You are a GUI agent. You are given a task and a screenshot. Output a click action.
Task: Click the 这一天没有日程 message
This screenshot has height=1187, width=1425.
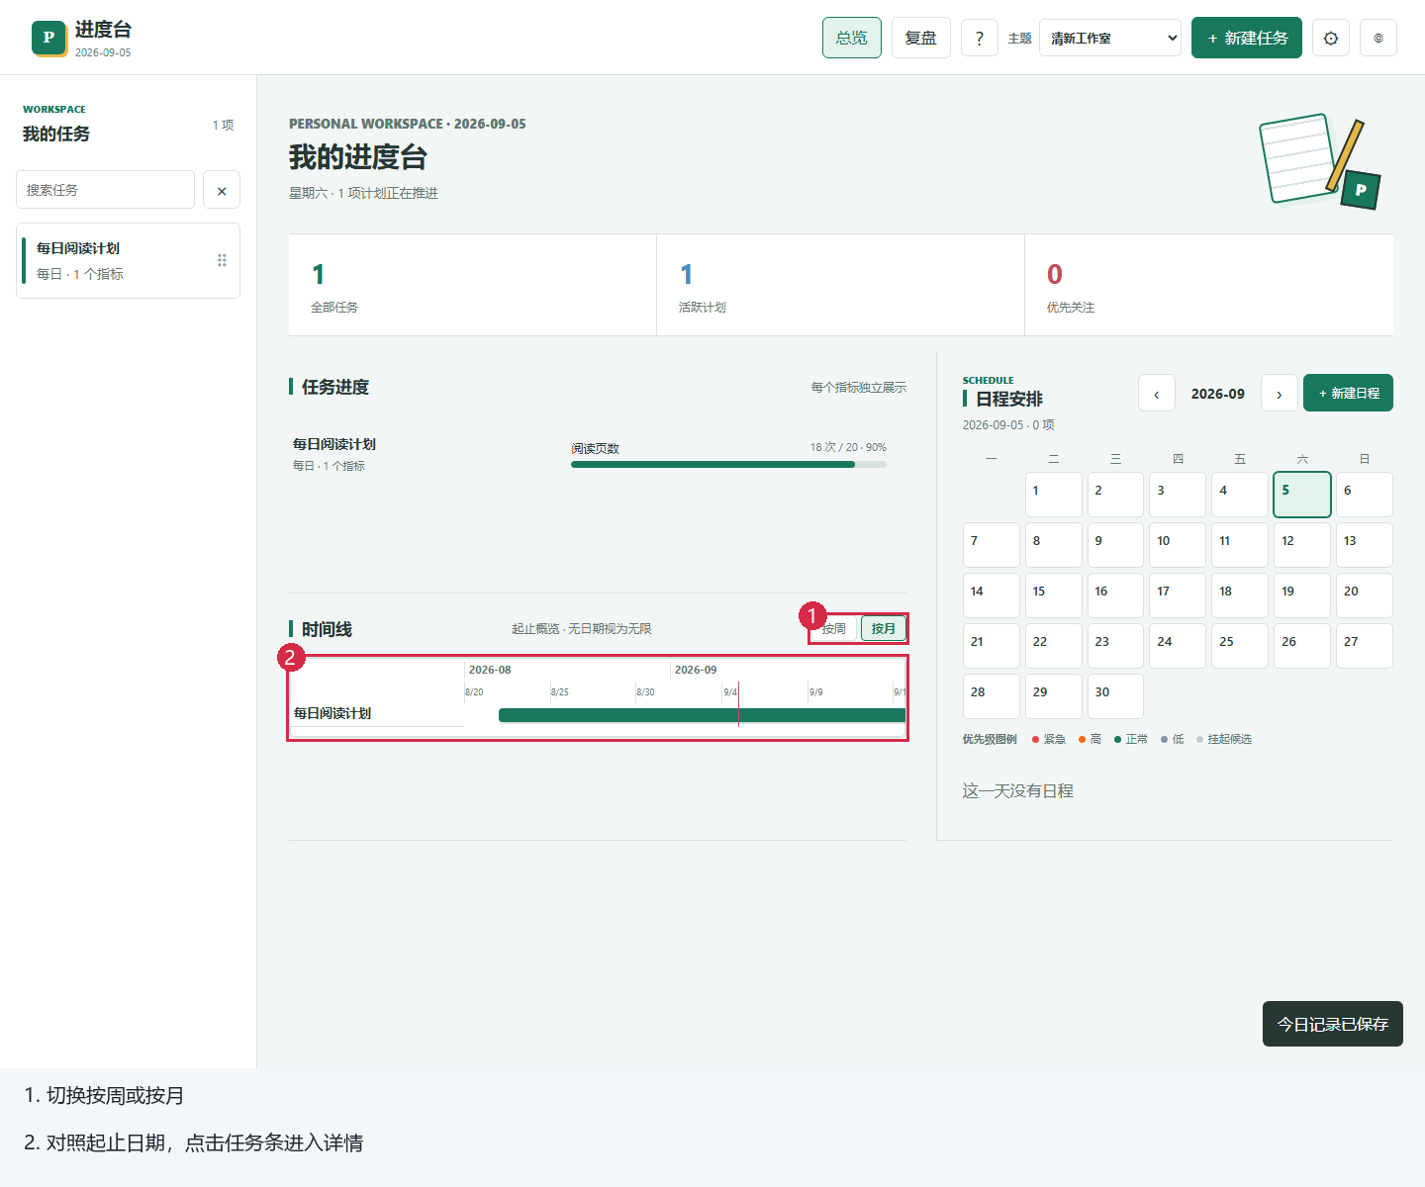coord(1018,790)
